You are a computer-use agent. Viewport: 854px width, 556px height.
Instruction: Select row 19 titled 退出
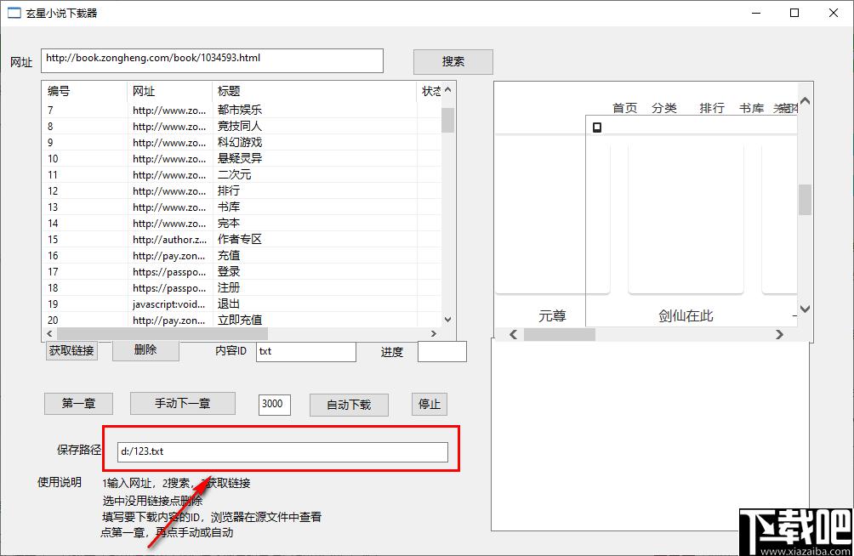242,304
